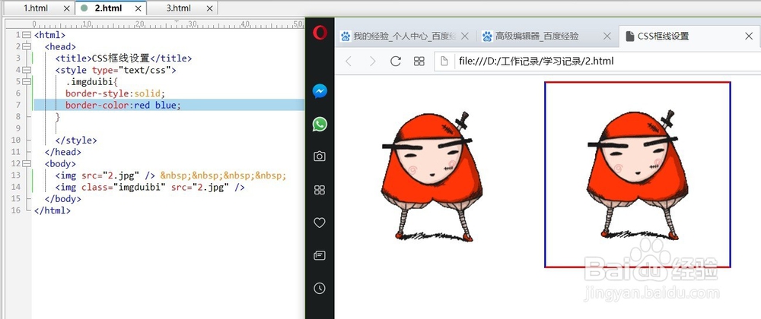Collapse the body tag fold on line 12
Screen dimensions: 761x319
pyautogui.click(x=27, y=163)
